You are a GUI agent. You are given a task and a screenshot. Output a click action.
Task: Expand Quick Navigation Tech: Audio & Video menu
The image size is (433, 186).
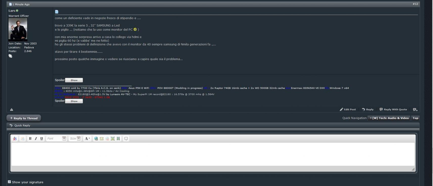tap(389, 118)
